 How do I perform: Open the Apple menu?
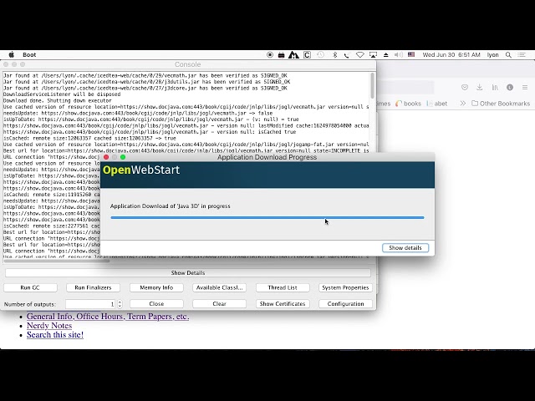click(11, 54)
